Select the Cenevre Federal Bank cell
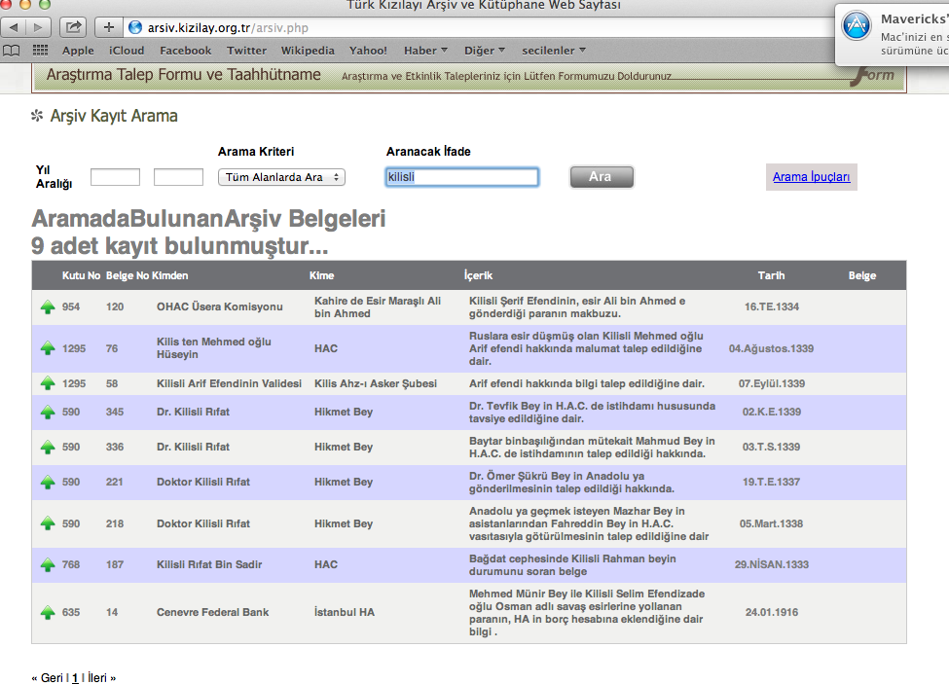 tap(212, 612)
